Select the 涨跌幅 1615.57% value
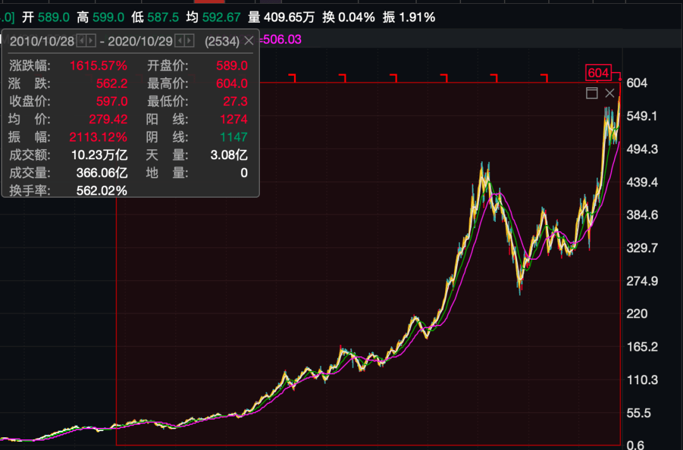This screenshot has width=683, height=450. pos(99,66)
